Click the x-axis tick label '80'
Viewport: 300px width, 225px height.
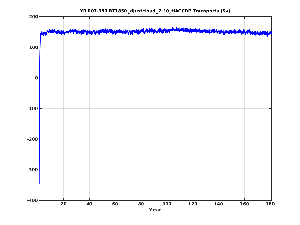[x=141, y=204]
